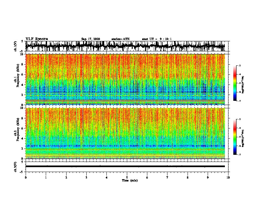Viewport: 257px width, 199px height.
Task: Click the "2" kHz tick on ch.1 frequency axis
Action: 23,95
